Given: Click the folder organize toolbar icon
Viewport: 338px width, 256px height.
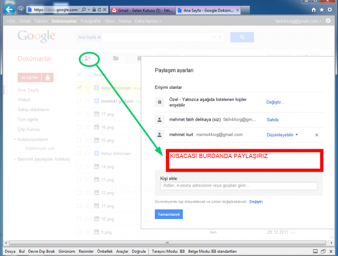Looking at the screenshot, I should pos(116,58).
